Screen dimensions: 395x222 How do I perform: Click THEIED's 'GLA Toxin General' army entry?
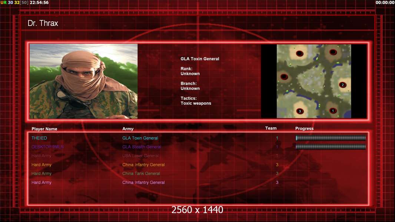[x=140, y=138]
